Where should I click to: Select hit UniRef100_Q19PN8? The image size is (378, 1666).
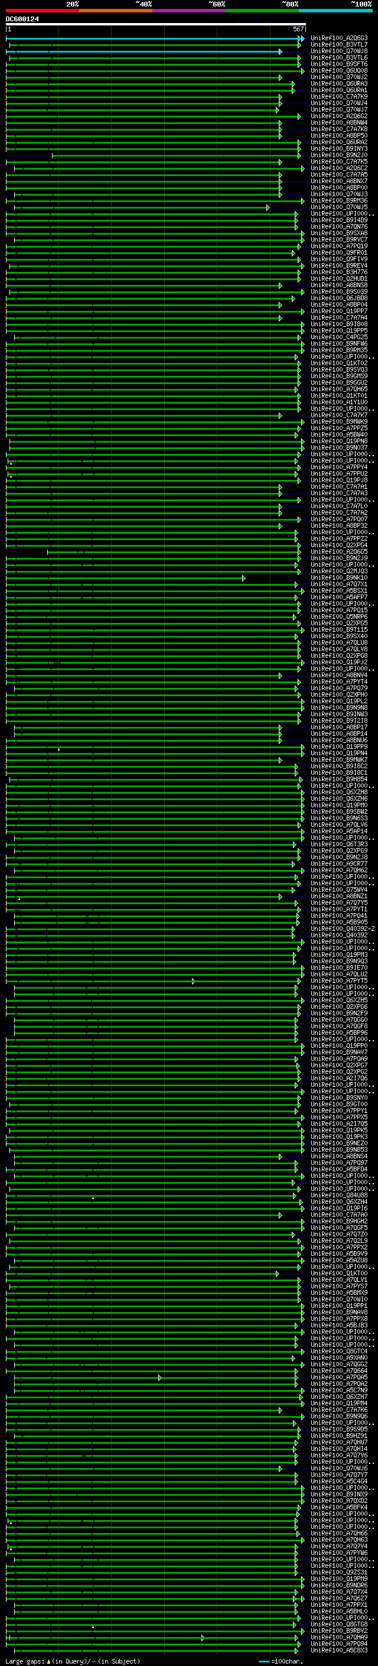[339, 441]
